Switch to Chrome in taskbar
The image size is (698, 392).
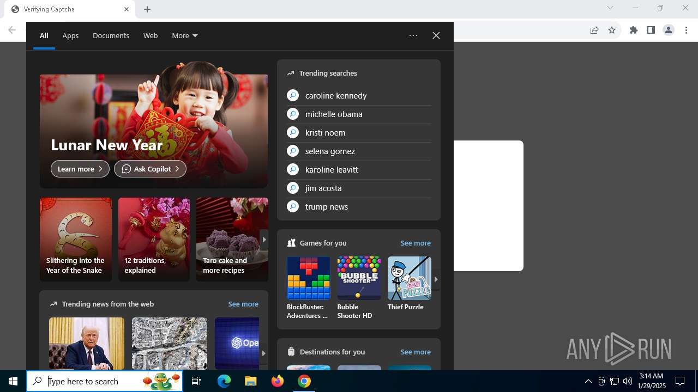304,381
